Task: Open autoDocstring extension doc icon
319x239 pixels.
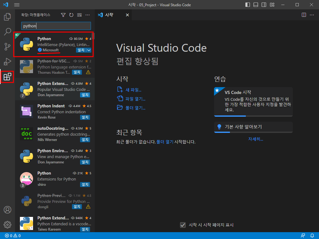Action: [26, 134]
